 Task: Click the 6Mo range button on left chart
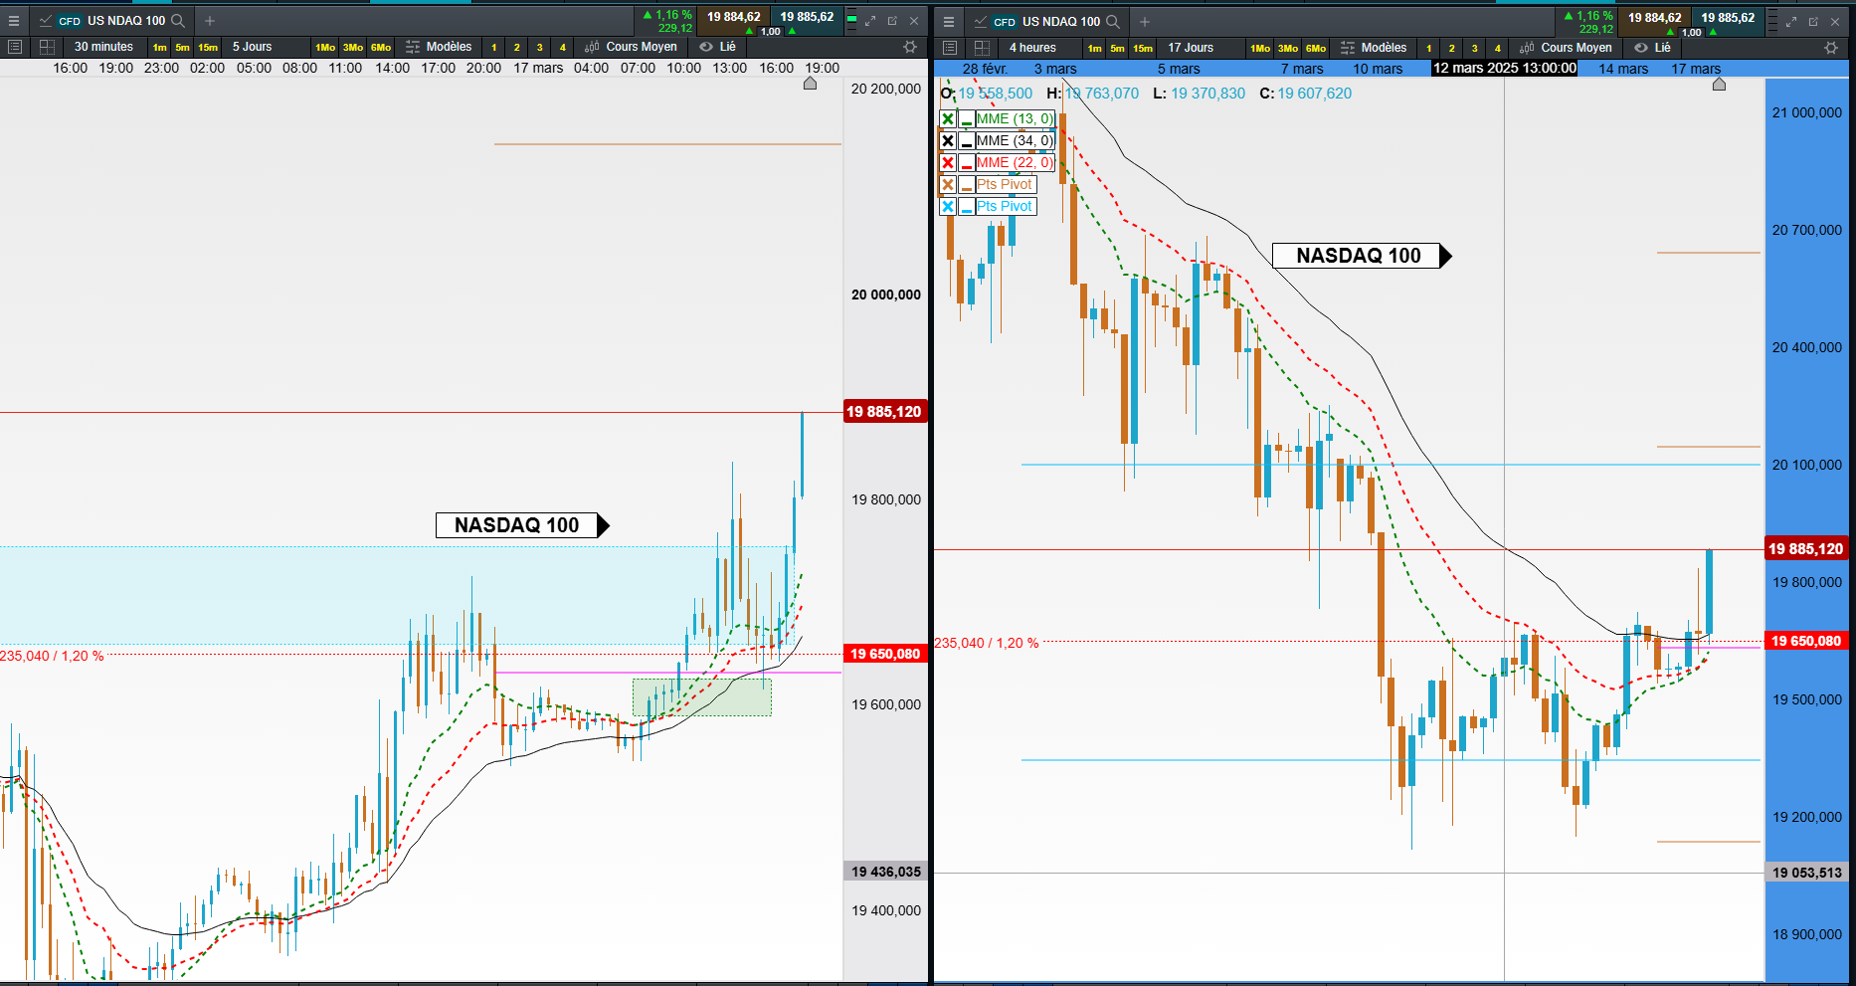381,47
